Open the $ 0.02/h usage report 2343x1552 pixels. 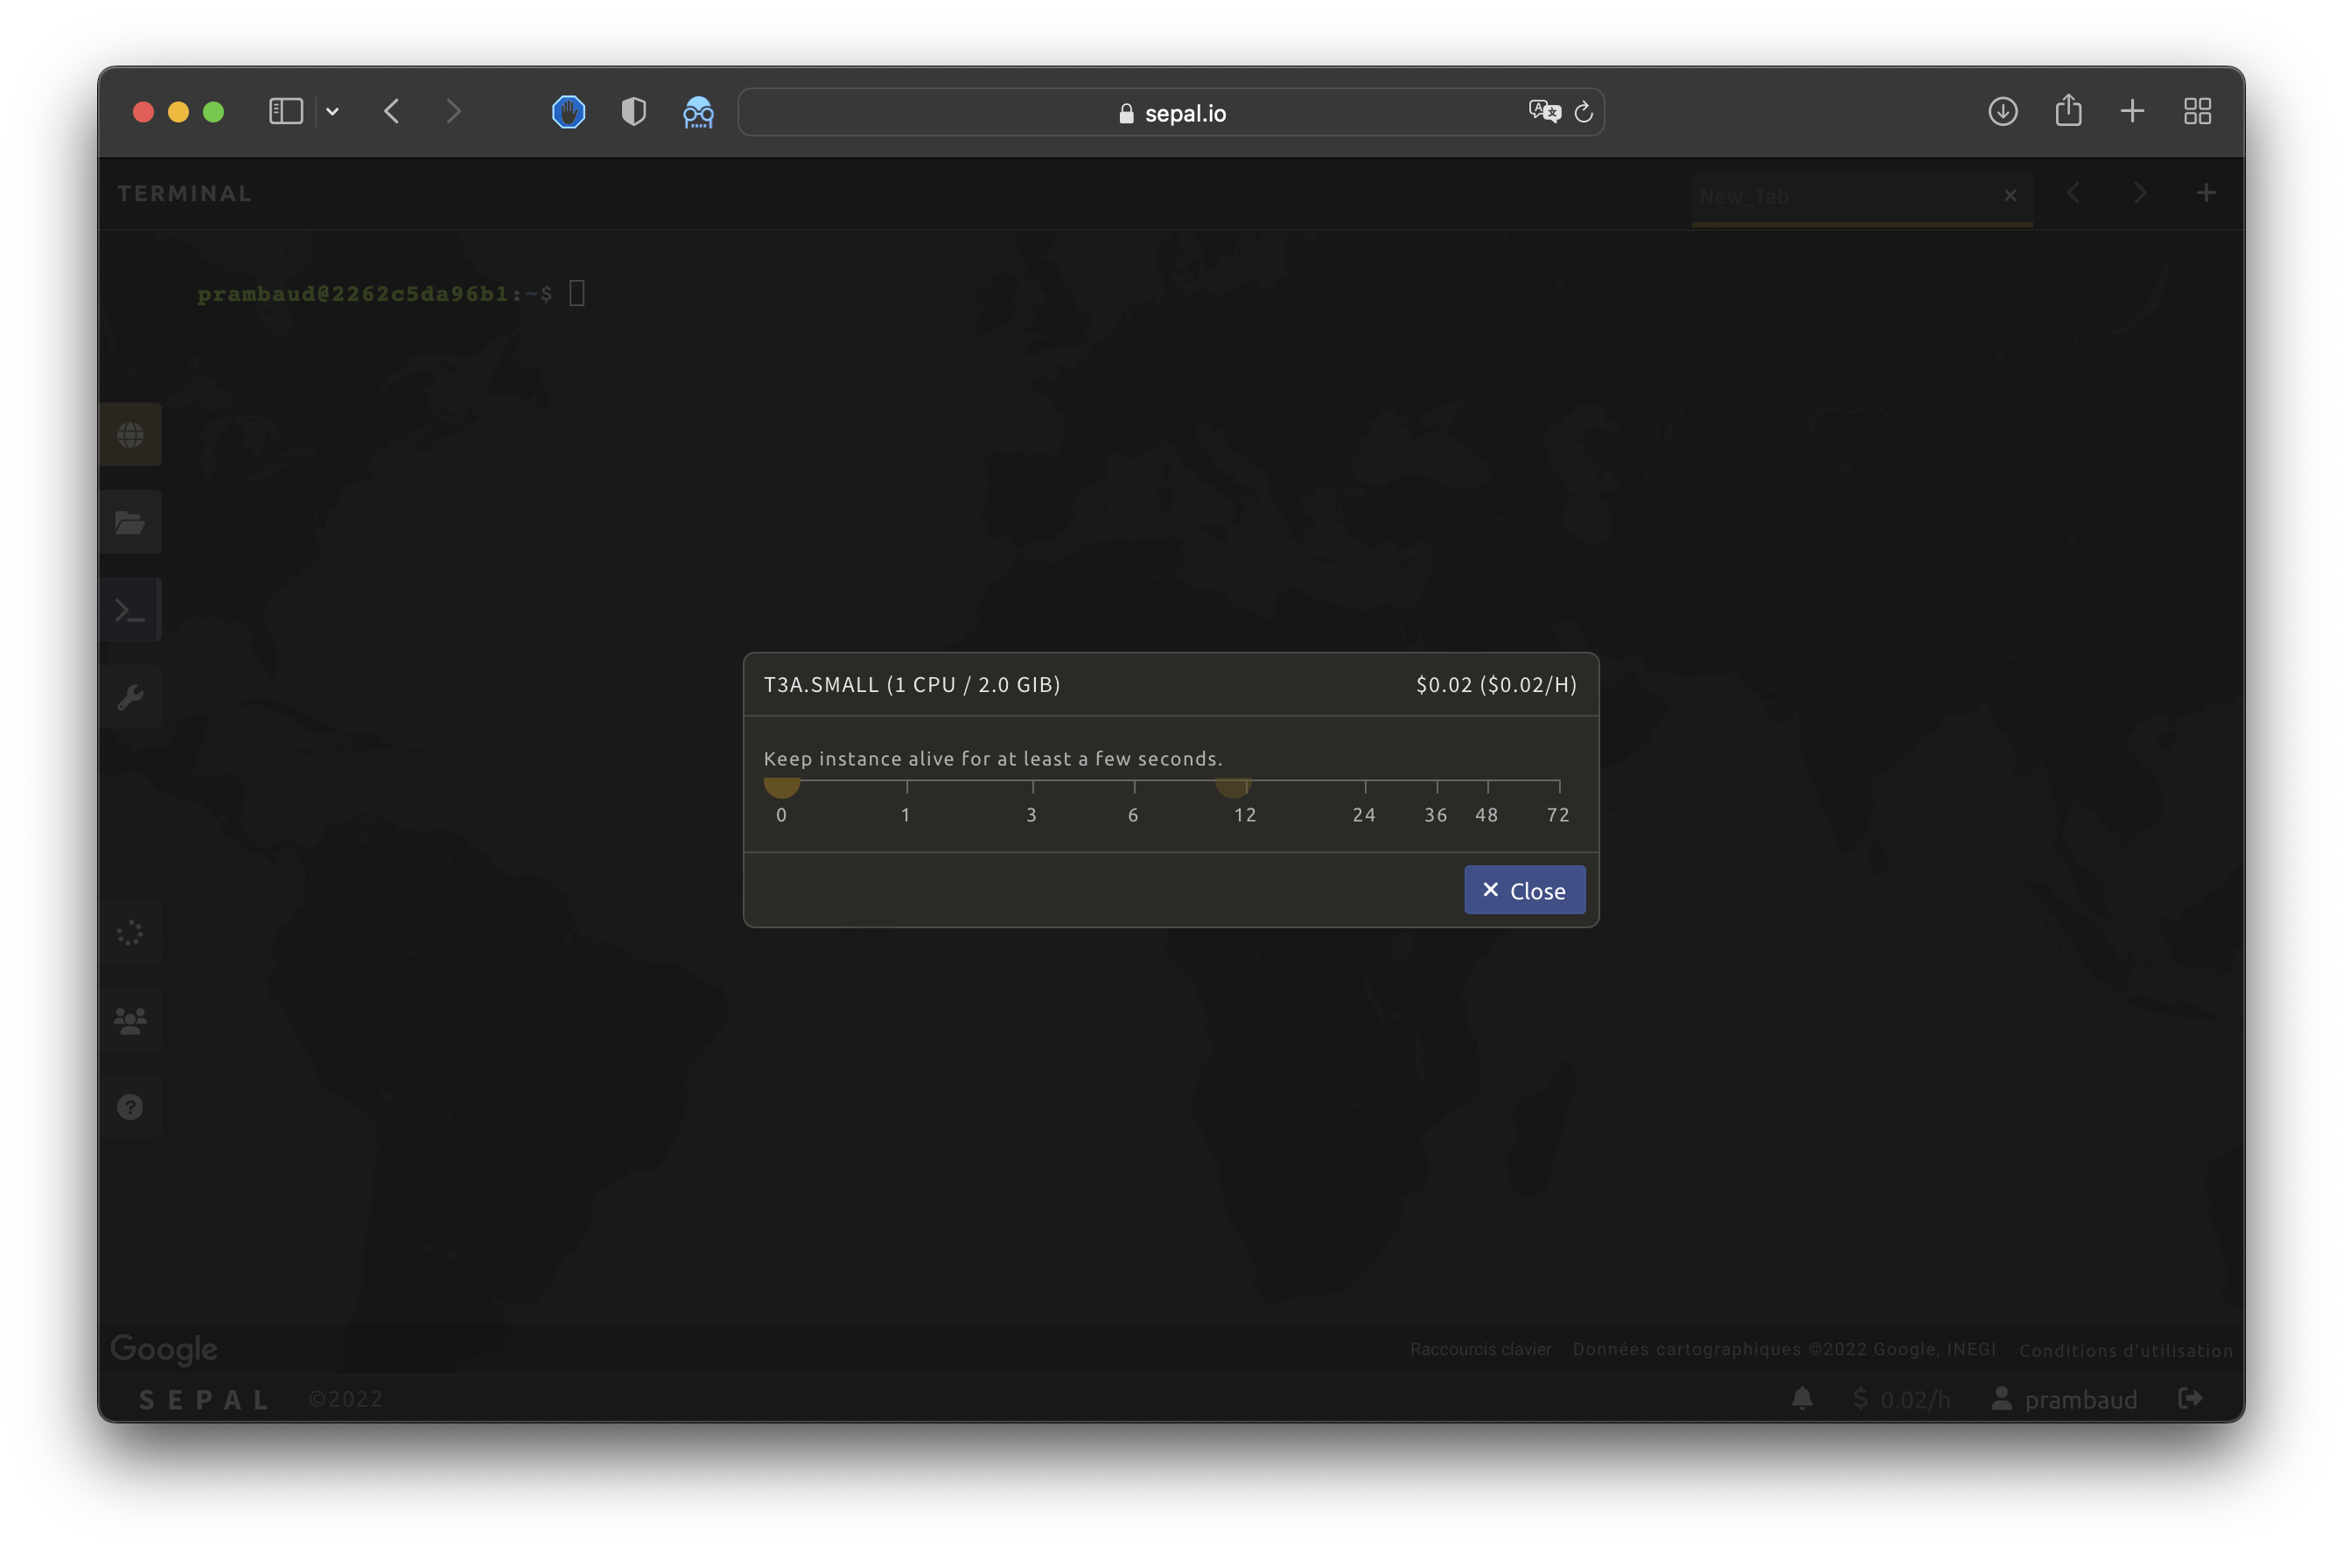(1900, 1399)
